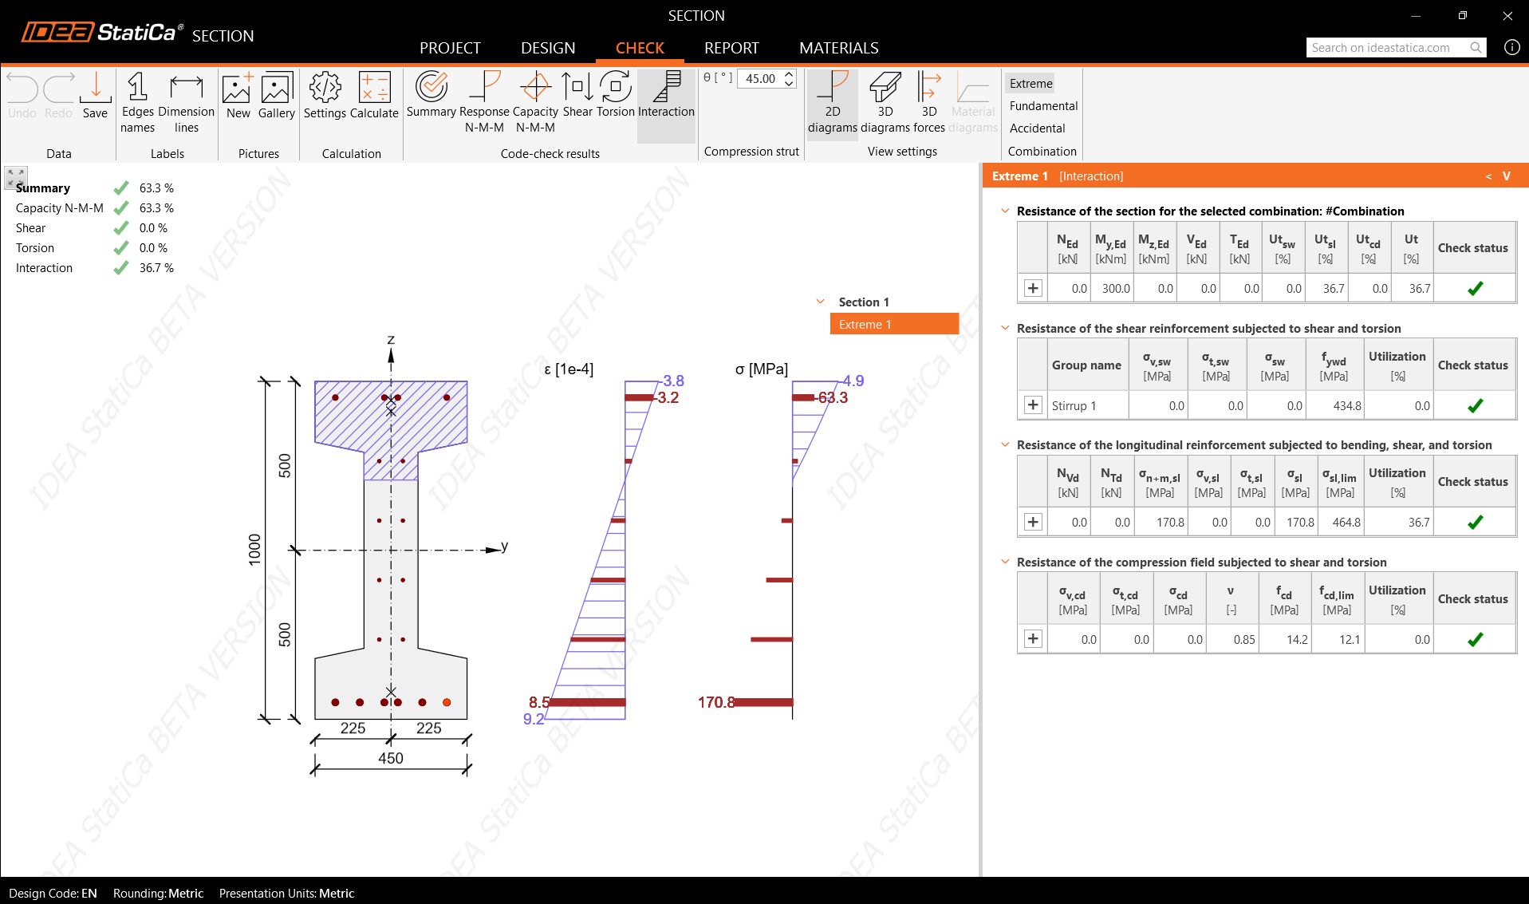Expand the compression field table row
This screenshot has width=1529, height=904.
click(x=1033, y=639)
